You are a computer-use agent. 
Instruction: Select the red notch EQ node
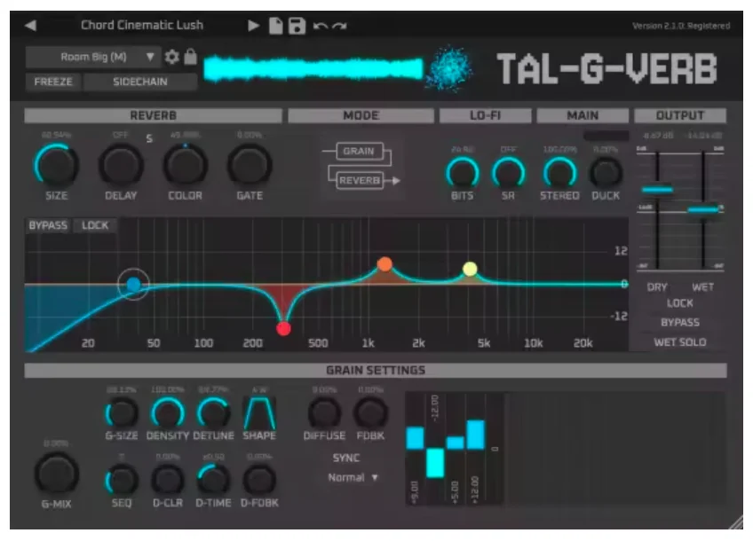[x=284, y=328]
